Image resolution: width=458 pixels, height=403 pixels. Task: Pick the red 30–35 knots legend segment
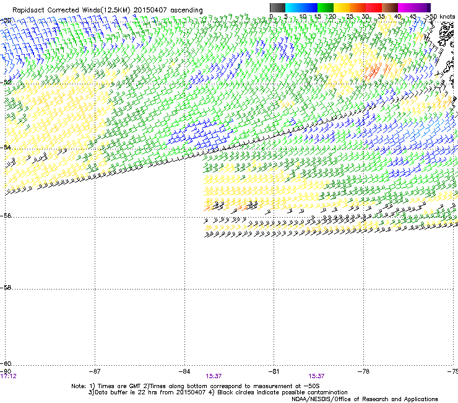point(374,7)
